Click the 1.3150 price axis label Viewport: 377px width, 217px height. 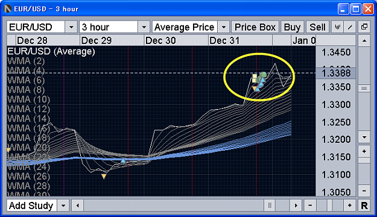point(336,157)
